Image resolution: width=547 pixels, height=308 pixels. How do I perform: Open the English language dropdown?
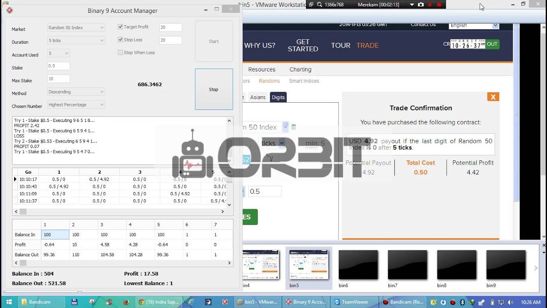pos(474,25)
